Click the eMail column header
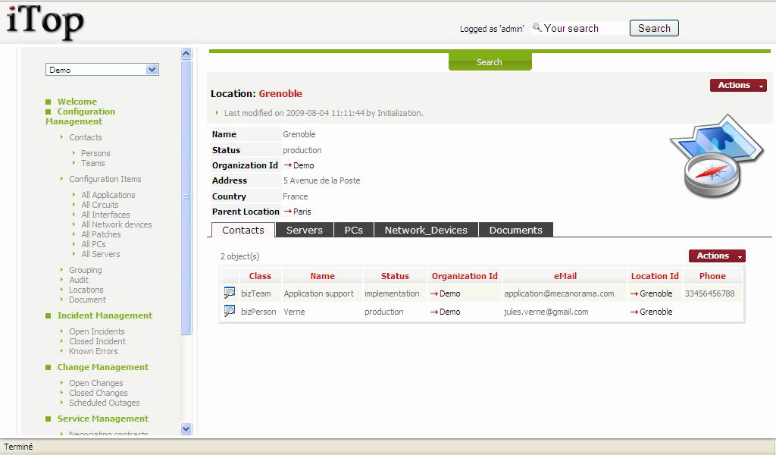 point(565,276)
